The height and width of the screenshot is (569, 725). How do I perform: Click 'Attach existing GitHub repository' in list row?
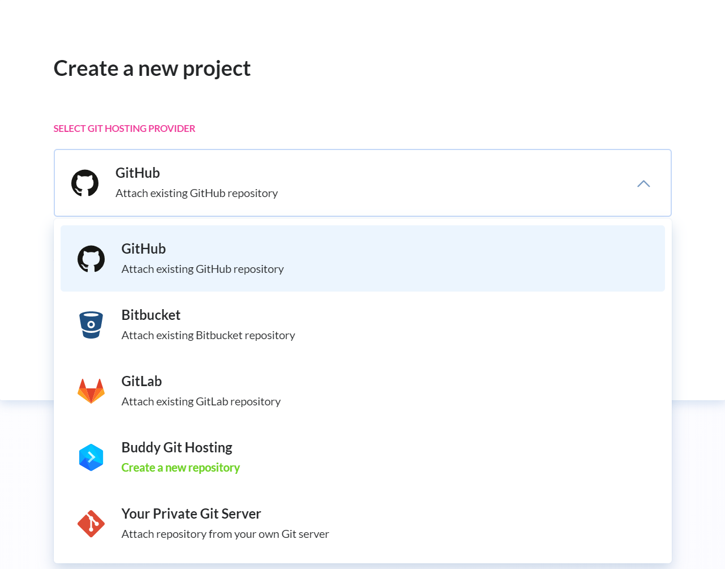tap(203, 269)
